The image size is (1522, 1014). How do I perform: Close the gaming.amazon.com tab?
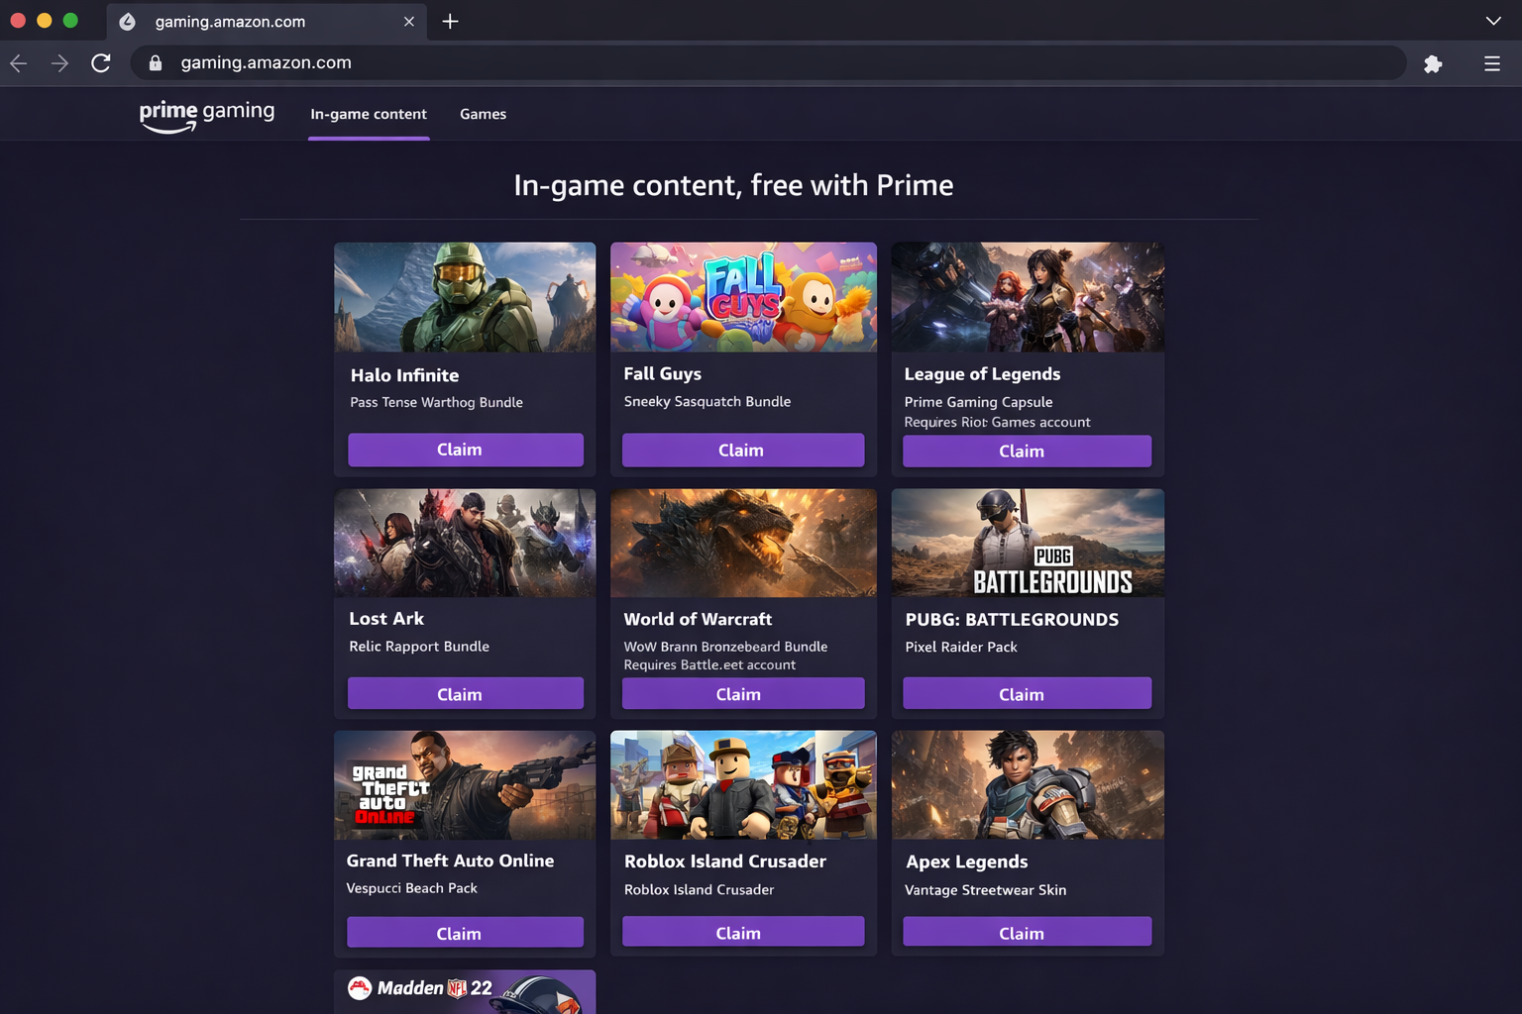409,21
